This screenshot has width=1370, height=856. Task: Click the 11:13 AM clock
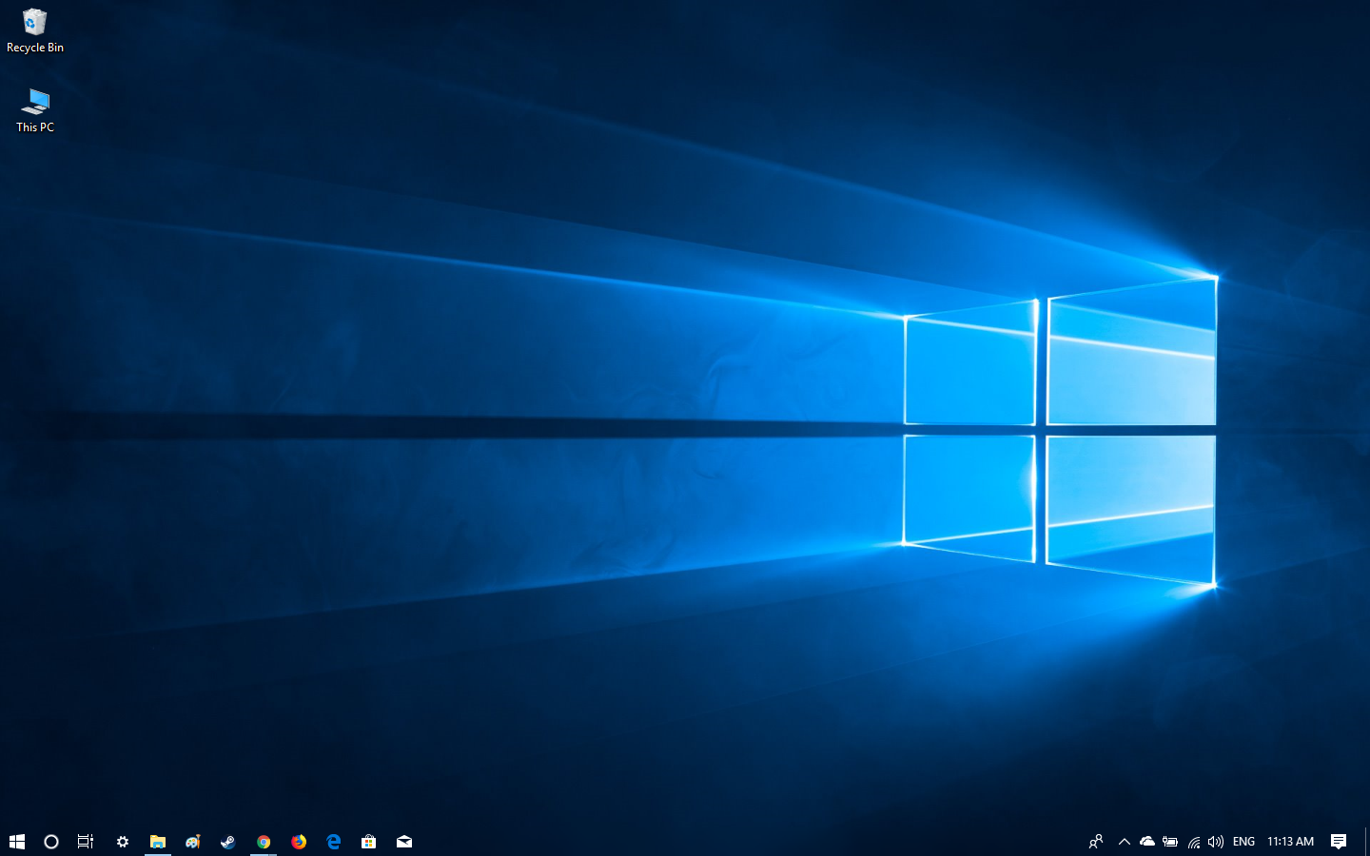click(x=1290, y=842)
